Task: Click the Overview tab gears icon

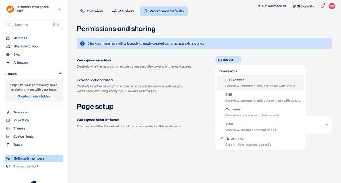Action: click(83, 11)
